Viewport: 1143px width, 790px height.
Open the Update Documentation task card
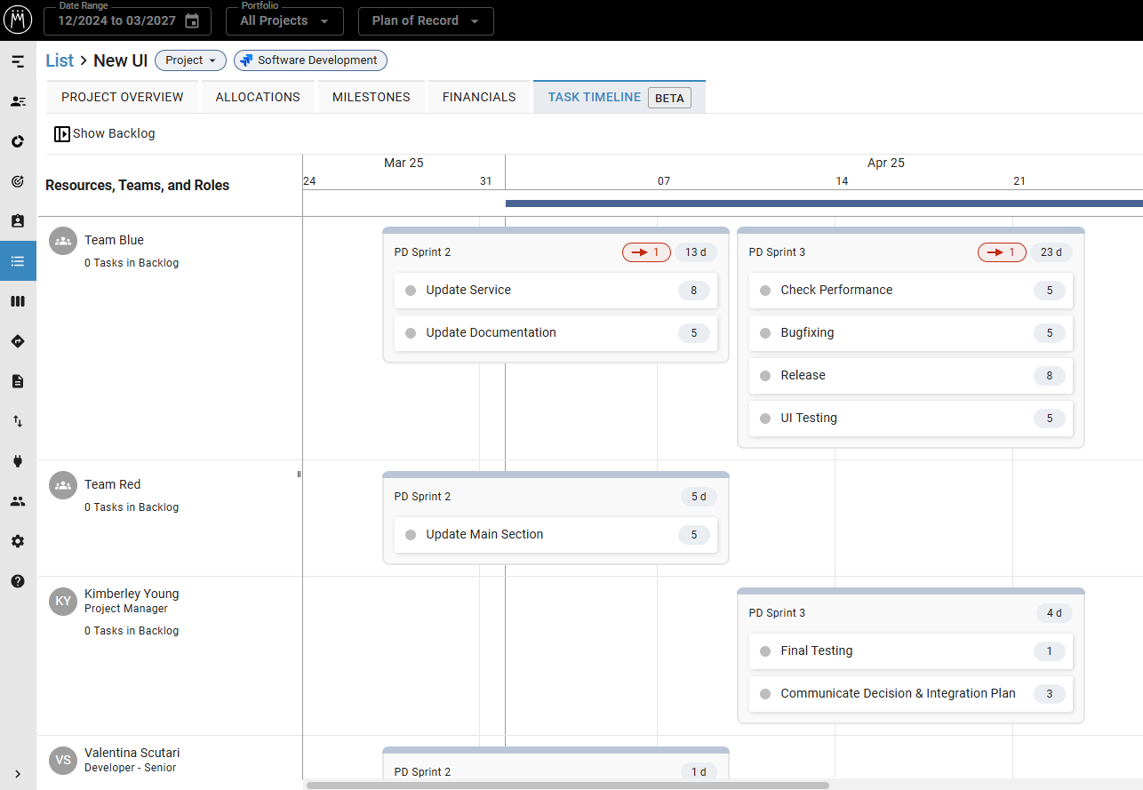pos(556,333)
